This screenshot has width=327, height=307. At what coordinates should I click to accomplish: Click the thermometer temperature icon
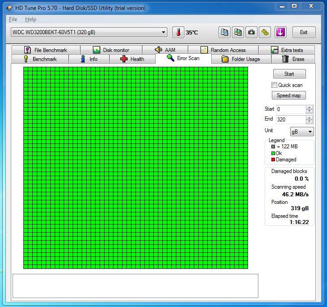pyautogui.click(x=178, y=32)
